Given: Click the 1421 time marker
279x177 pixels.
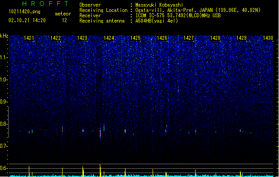Looking at the screenshot, I should (29, 38).
